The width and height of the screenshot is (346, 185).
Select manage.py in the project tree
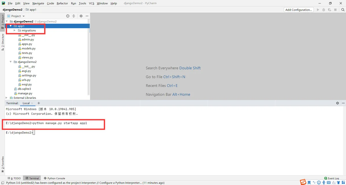[23, 93]
